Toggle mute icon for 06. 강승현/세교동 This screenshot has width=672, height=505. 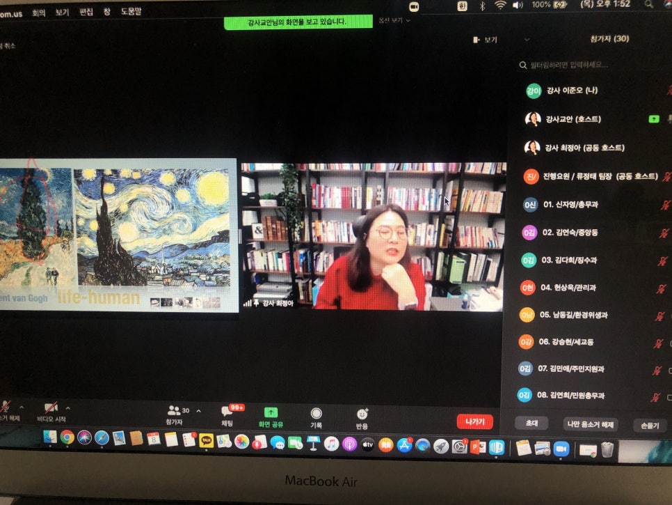coord(658,343)
